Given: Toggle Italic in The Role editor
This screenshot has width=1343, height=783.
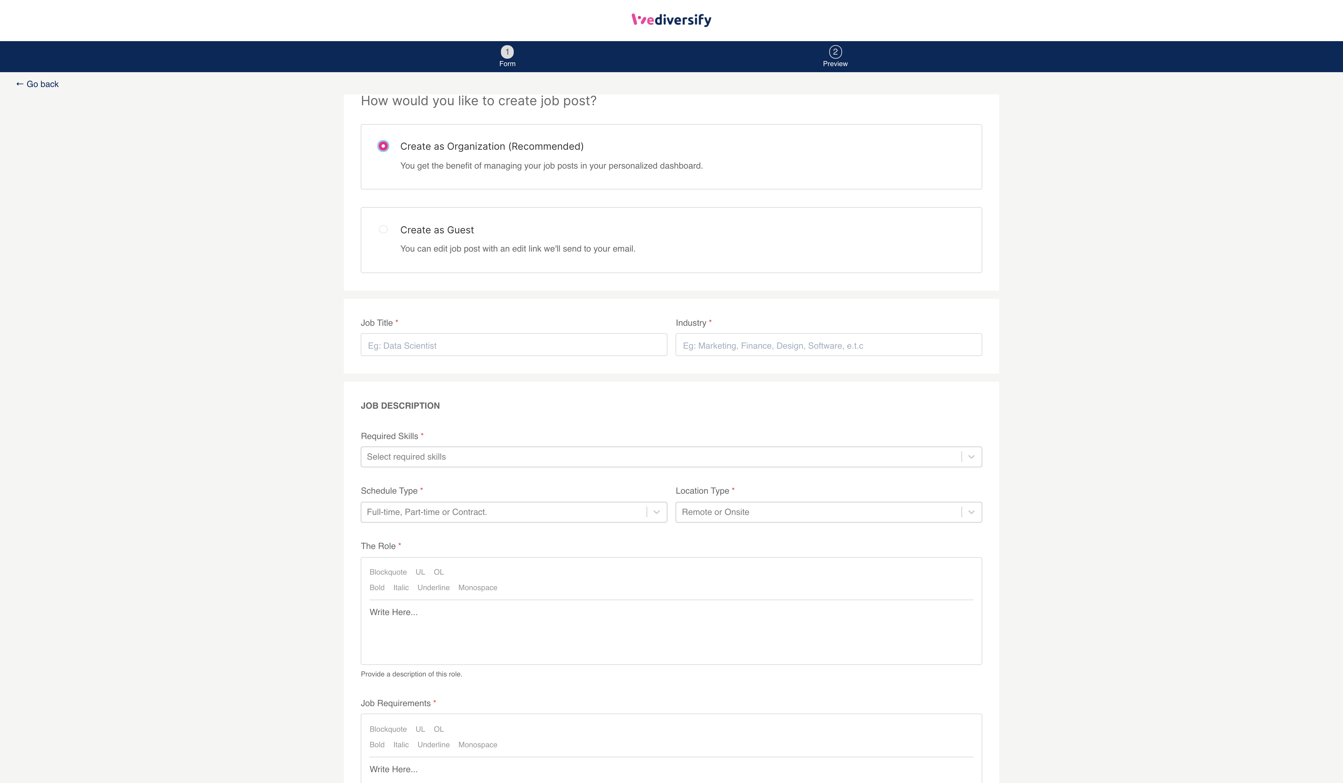Looking at the screenshot, I should click(x=401, y=587).
